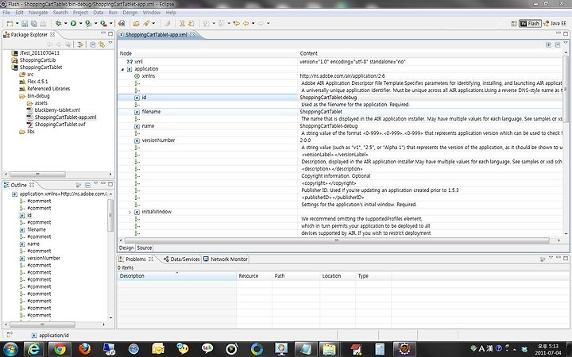Image resolution: width=572 pixels, height=357 pixels.
Task: Open the Run dropdown arrow
Action: pos(80,23)
